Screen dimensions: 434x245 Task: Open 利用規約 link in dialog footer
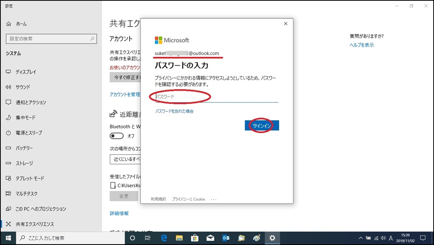(158, 199)
